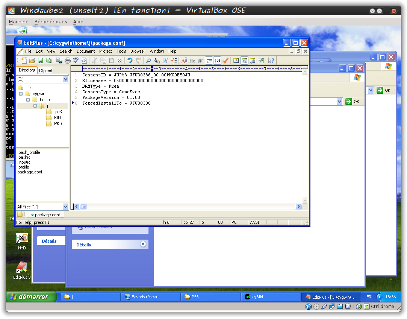Click the Paste clipboard icon
This screenshot has width=407, height=319.
pyautogui.click(x=111, y=61)
